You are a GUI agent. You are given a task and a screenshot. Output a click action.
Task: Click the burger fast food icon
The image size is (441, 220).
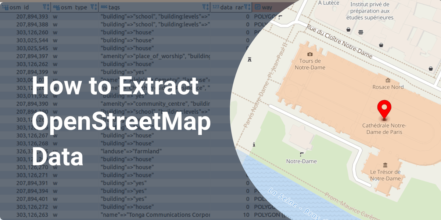[361, 32]
